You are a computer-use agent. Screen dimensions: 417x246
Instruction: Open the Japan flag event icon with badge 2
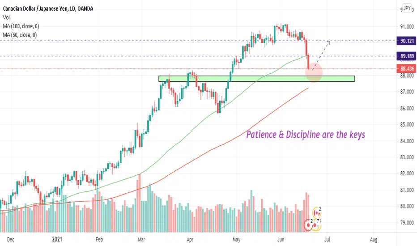pyautogui.click(x=308, y=225)
